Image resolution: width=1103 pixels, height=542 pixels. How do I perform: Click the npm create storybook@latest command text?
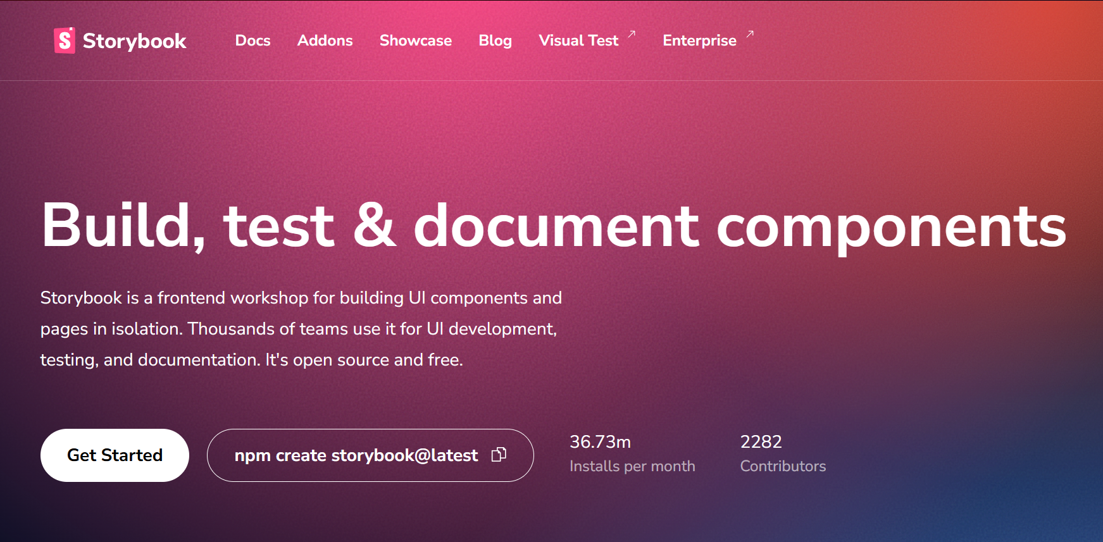pyautogui.click(x=356, y=455)
